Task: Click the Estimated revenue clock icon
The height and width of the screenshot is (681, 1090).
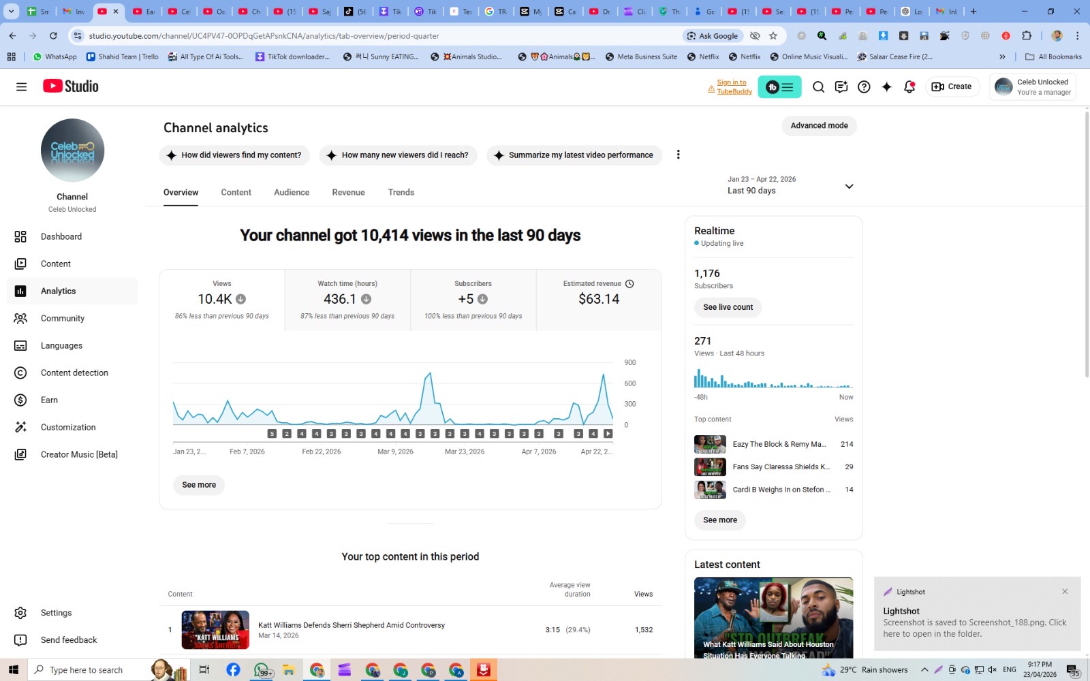Action: click(629, 284)
